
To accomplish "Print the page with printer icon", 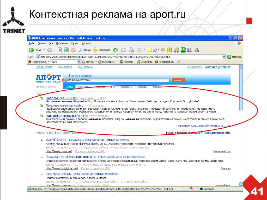I will [132, 50].
